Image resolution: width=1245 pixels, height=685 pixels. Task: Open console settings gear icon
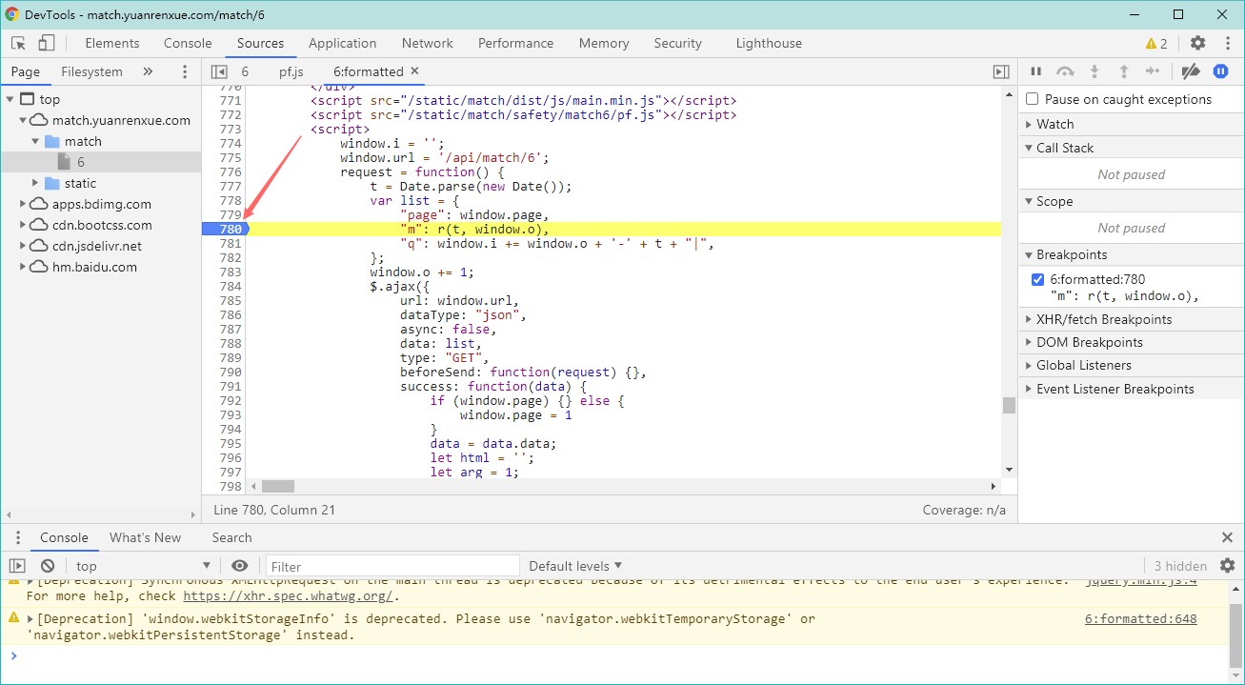(x=1227, y=566)
